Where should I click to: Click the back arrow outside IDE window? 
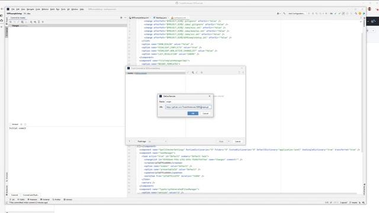pyautogui.click(x=2, y=9)
